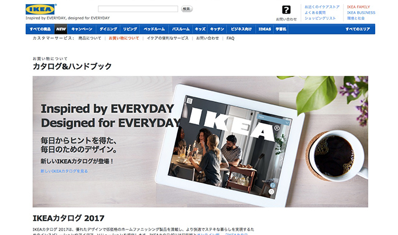Open the IDEAS menu item
The image size is (398, 235).
[x=265, y=29]
